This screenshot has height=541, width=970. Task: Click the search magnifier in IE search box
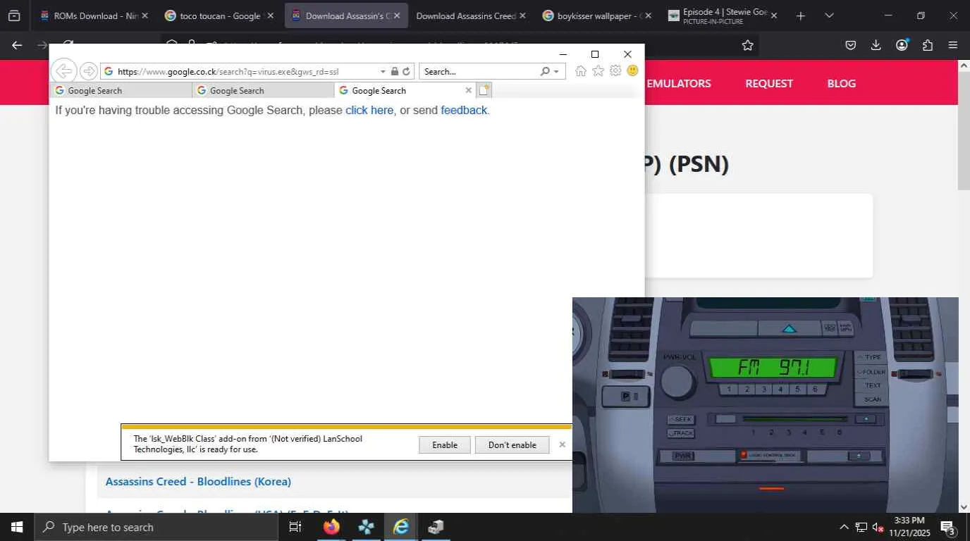pyautogui.click(x=545, y=71)
